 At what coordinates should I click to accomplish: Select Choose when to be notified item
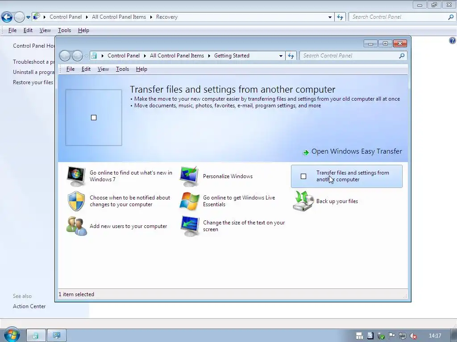click(x=130, y=201)
